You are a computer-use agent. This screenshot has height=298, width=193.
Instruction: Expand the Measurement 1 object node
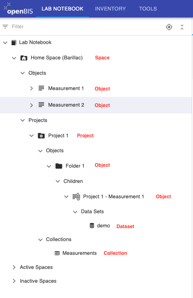point(32,88)
